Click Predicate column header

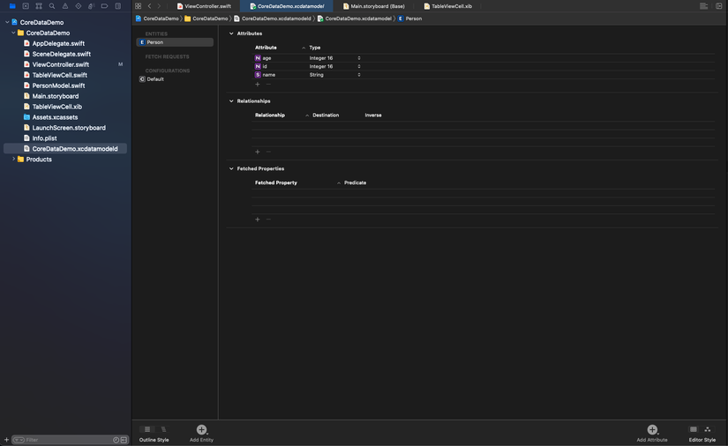[x=356, y=182]
